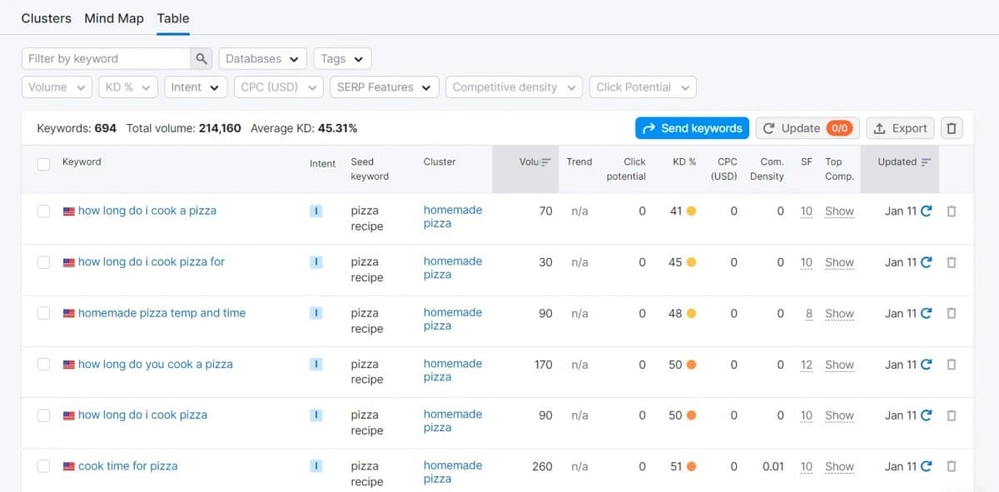
Task: Check the 'cook time for pizza' row
Action: click(x=43, y=466)
